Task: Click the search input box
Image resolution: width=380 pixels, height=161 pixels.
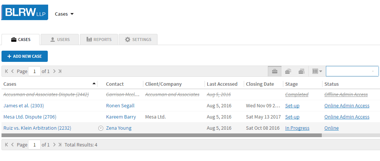Action: (x=352, y=71)
